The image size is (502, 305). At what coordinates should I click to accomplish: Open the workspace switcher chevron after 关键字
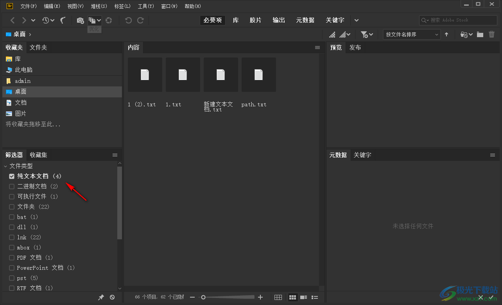356,20
